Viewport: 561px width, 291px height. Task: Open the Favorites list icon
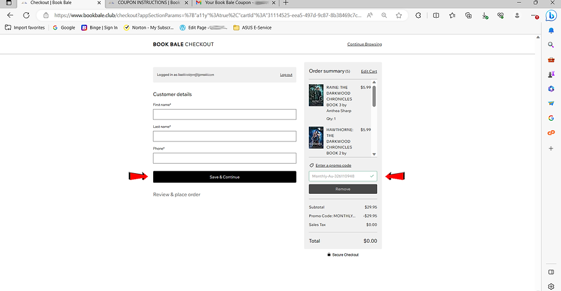[452, 15]
